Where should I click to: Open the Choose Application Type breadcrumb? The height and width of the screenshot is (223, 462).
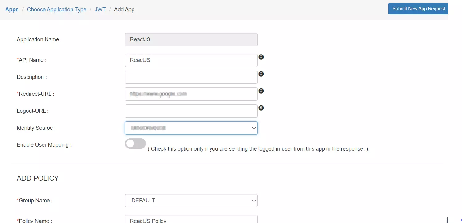click(56, 9)
